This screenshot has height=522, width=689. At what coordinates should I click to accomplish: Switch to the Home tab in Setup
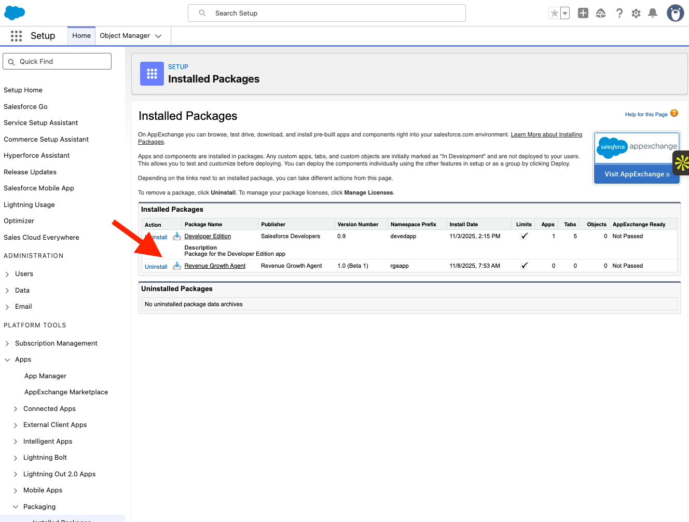[x=81, y=36]
